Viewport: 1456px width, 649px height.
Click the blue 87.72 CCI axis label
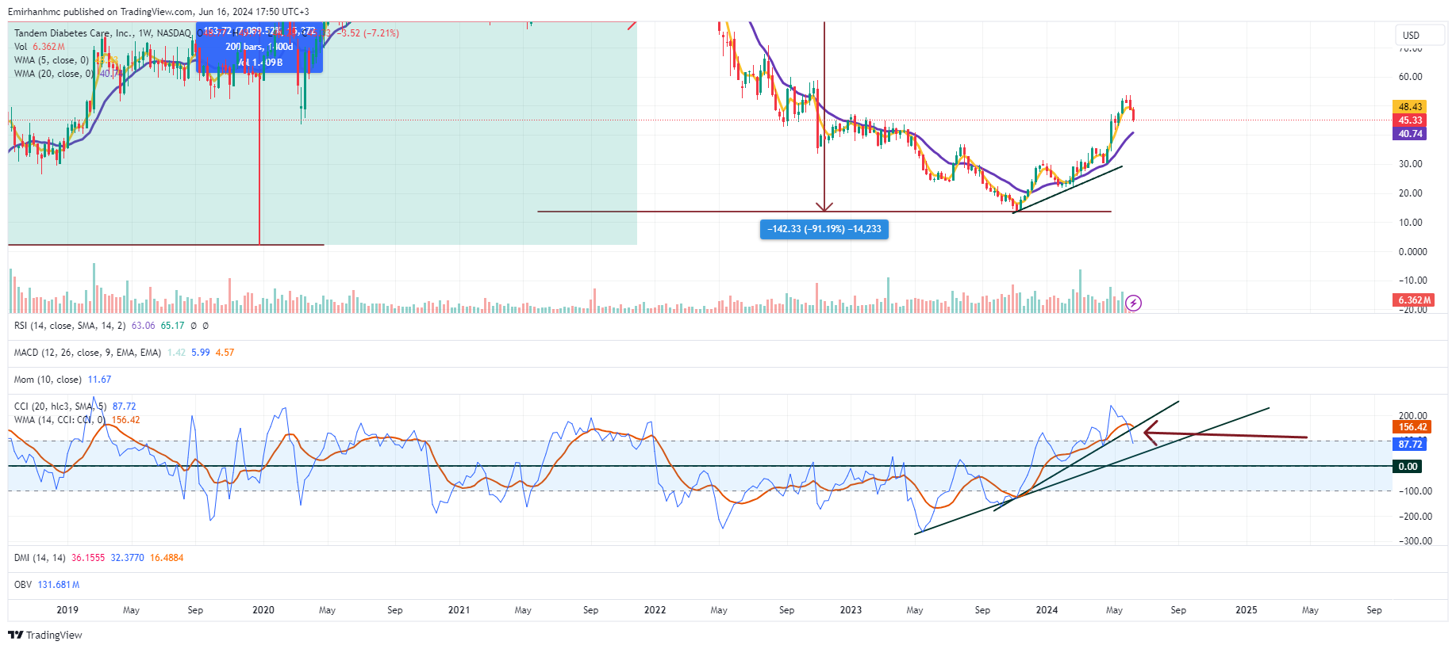point(1410,445)
